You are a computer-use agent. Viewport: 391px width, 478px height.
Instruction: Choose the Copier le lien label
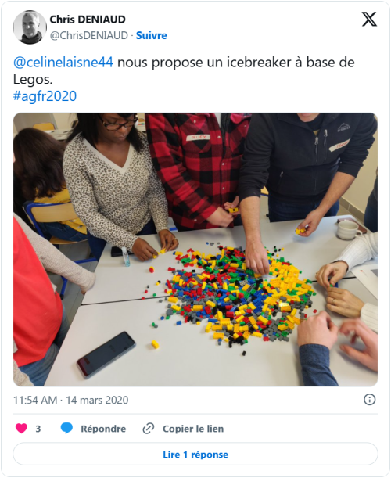click(193, 429)
